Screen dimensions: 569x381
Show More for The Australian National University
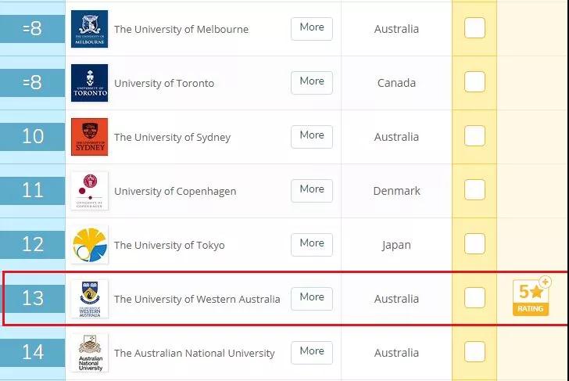(312, 352)
